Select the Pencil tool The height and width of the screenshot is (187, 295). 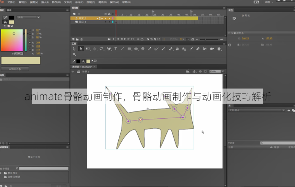click(x=150, y=49)
